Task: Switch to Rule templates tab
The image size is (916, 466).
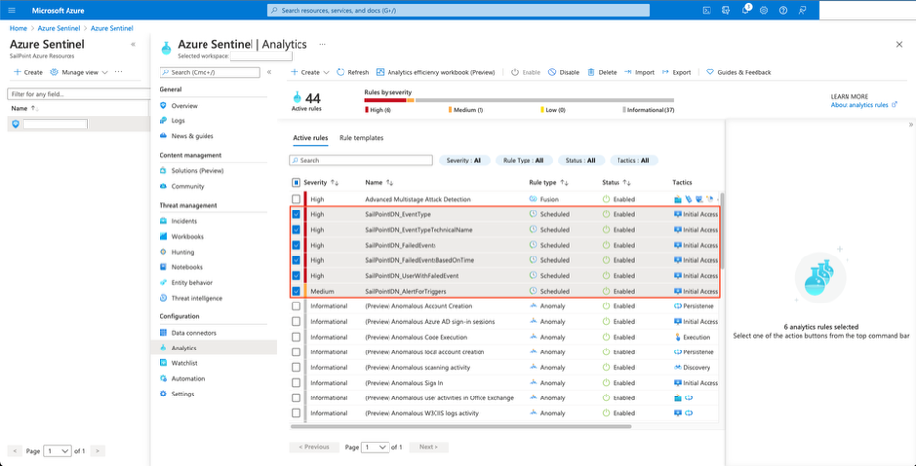Action: tap(361, 138)
